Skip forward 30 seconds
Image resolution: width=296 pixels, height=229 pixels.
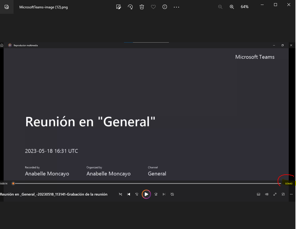click(x=156, y=194)
